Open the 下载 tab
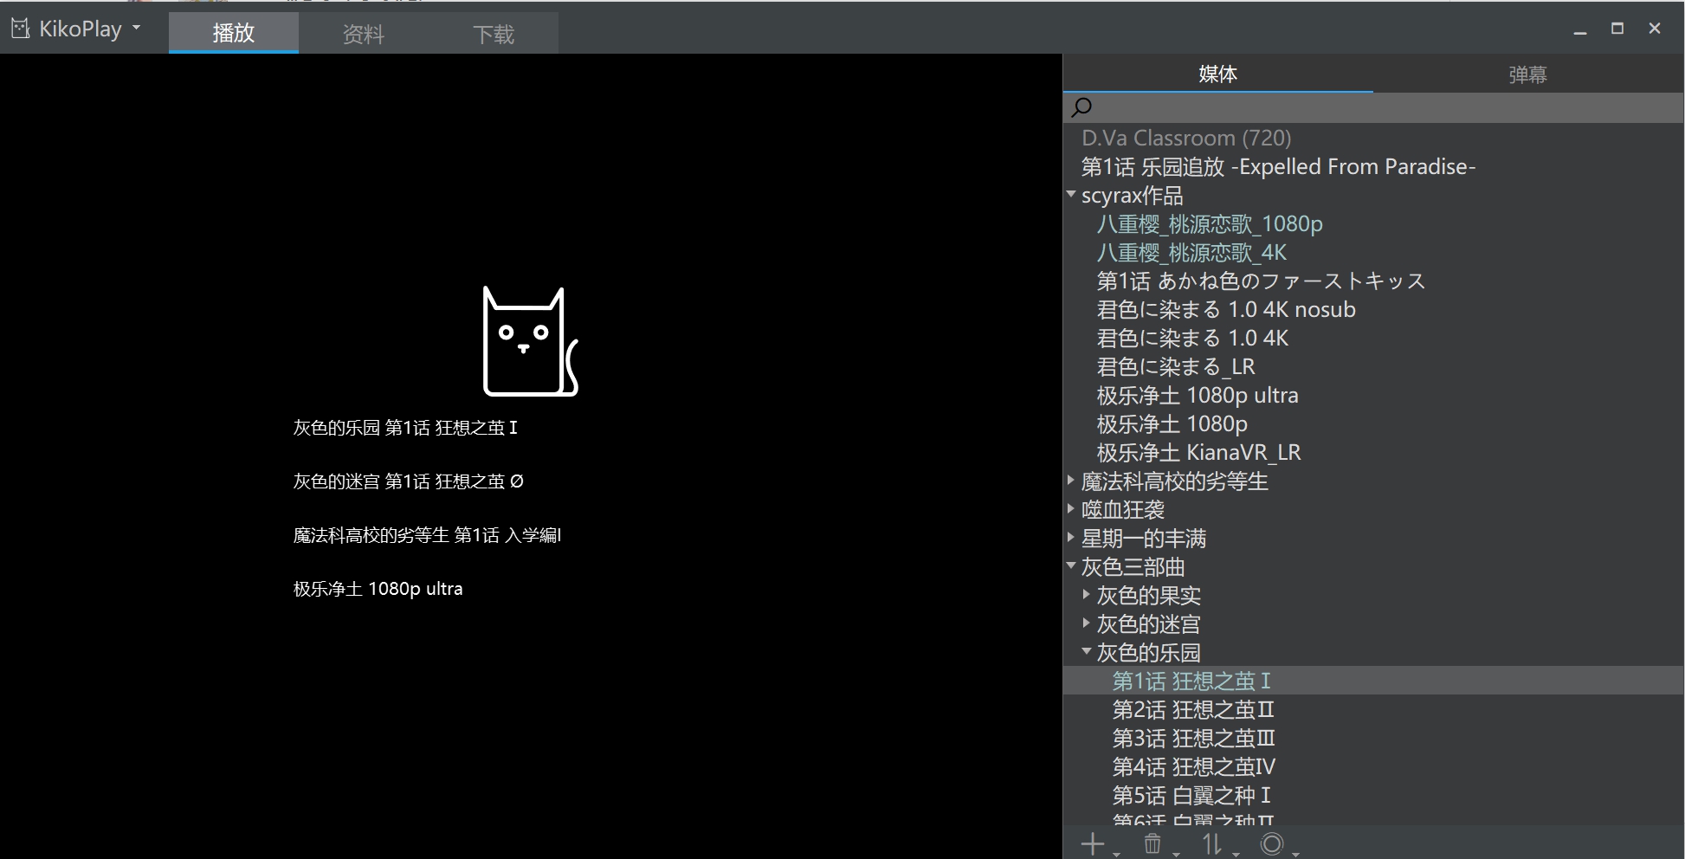This screenshot has width=1685, height=859. (x=494, y=33)
